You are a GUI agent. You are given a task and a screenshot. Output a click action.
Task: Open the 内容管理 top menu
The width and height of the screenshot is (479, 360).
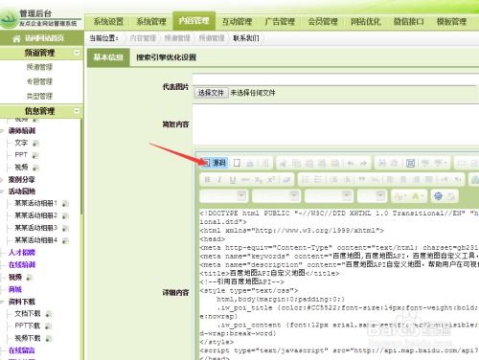(194, 21)
